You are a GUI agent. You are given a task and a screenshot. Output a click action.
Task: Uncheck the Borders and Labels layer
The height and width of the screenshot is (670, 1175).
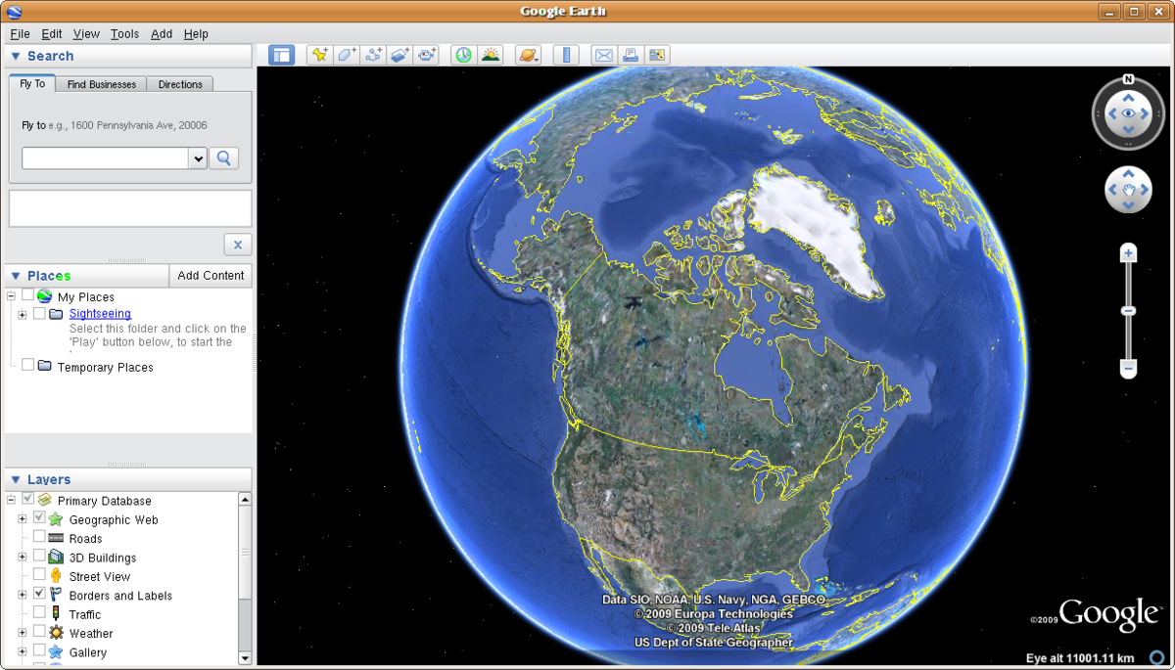(39, 595)
